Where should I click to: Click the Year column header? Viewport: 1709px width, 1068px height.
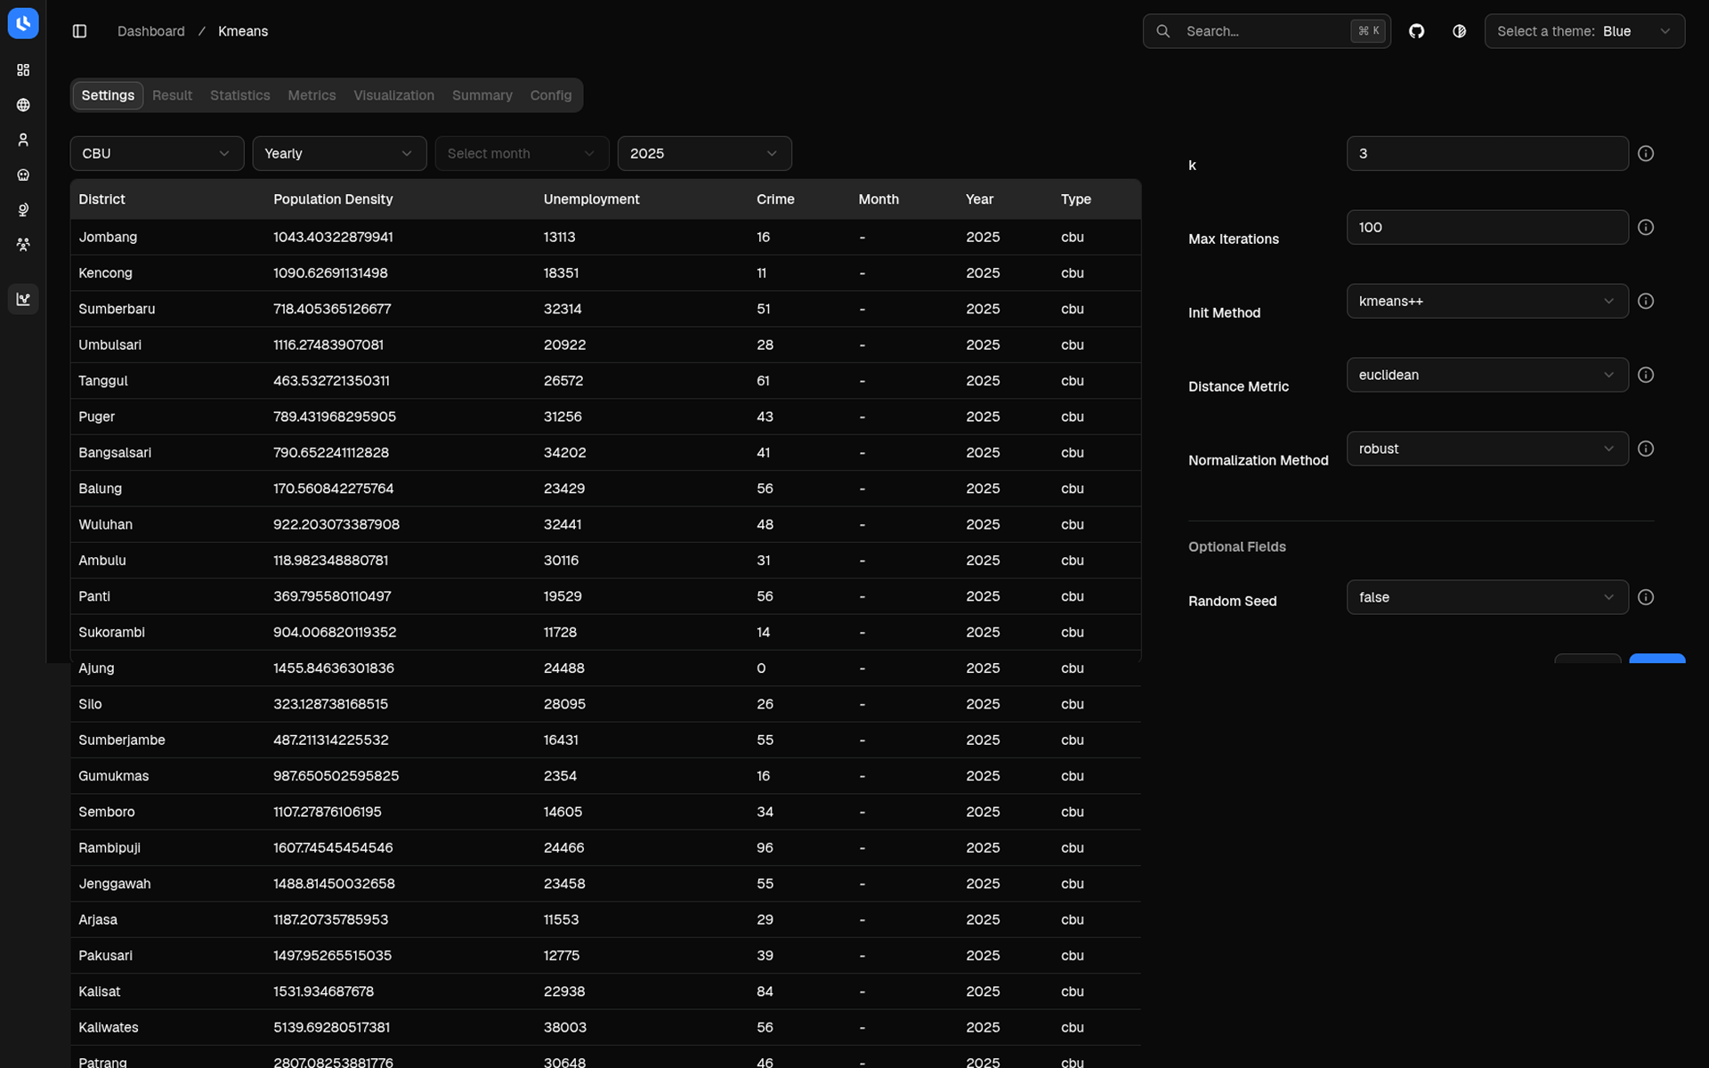coord(979,199)
